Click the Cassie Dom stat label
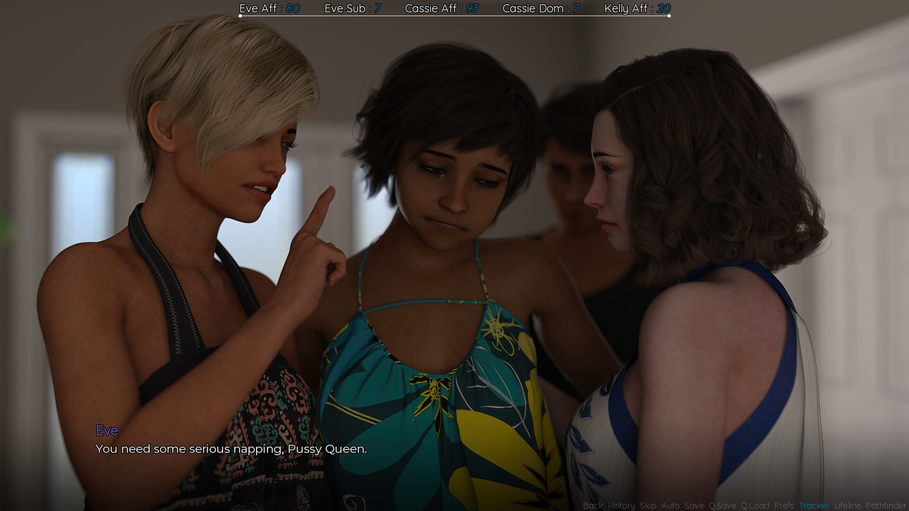Viewport: 909px width, 511px height. pyautogui.click(x=534, y=9)
